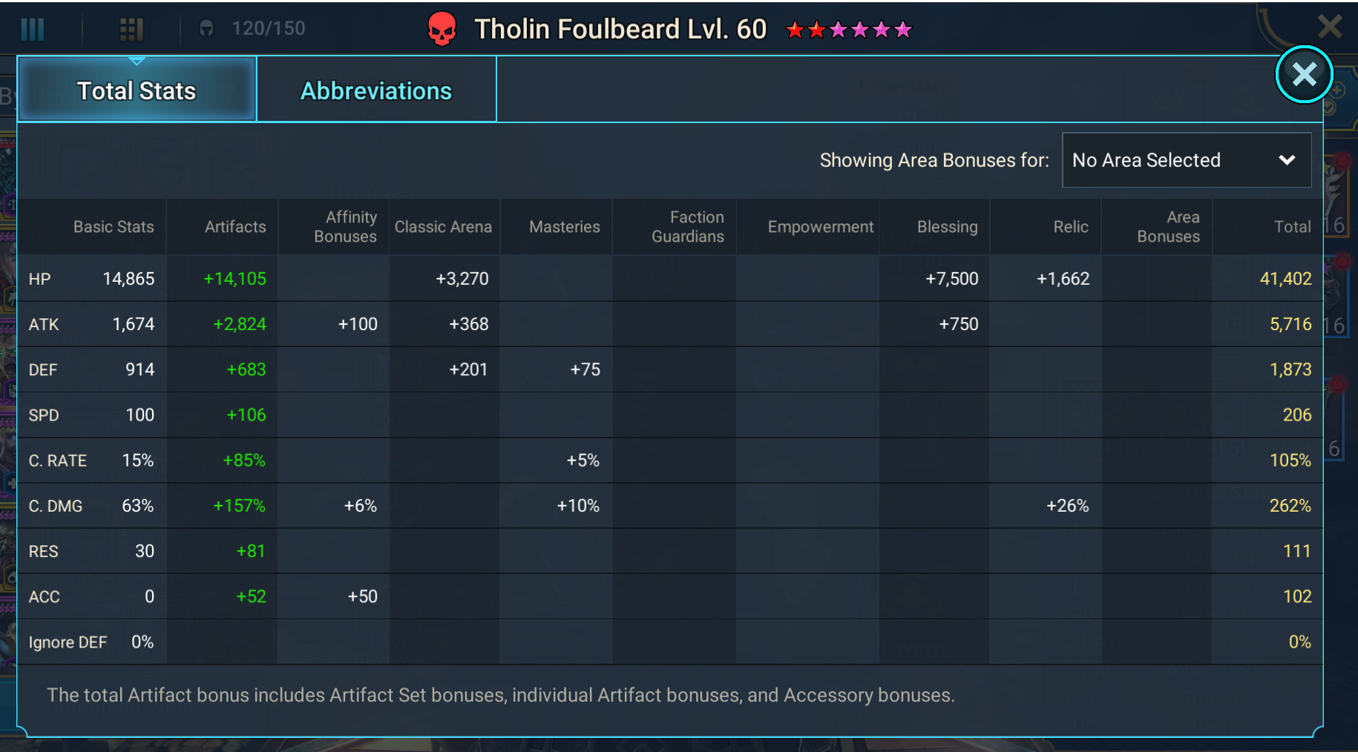Viewport: 1358px width, 752px height.
Task: Click the champion count helmet icon
Action: [207, 28]
